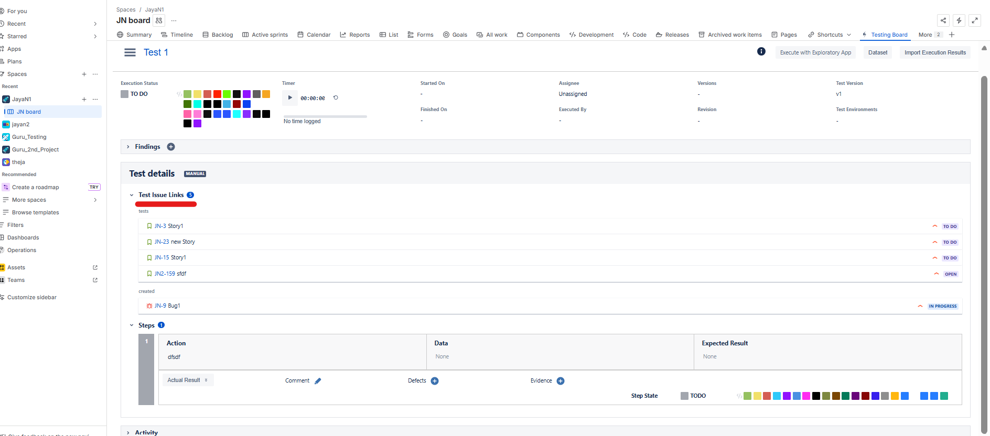Open the Reports tab

click(x=355, y=35)
